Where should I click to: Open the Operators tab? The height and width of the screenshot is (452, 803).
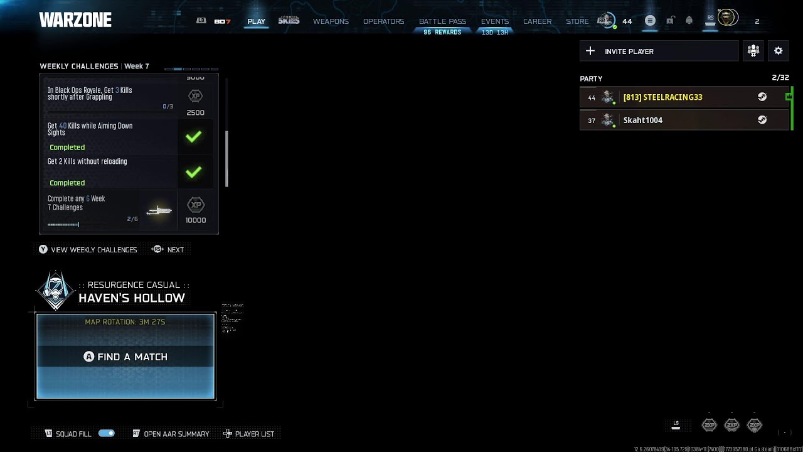click(x=383, y=21)
